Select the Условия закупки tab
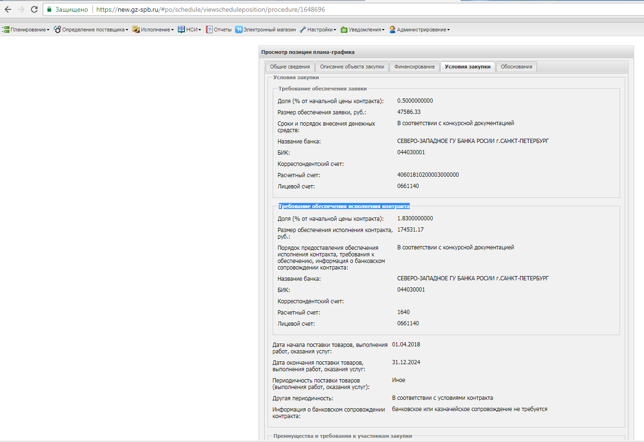 pos(468,67)
